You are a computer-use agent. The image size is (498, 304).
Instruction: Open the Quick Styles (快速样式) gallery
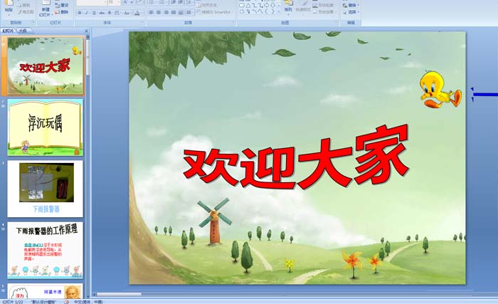click(x=303, y=8)
